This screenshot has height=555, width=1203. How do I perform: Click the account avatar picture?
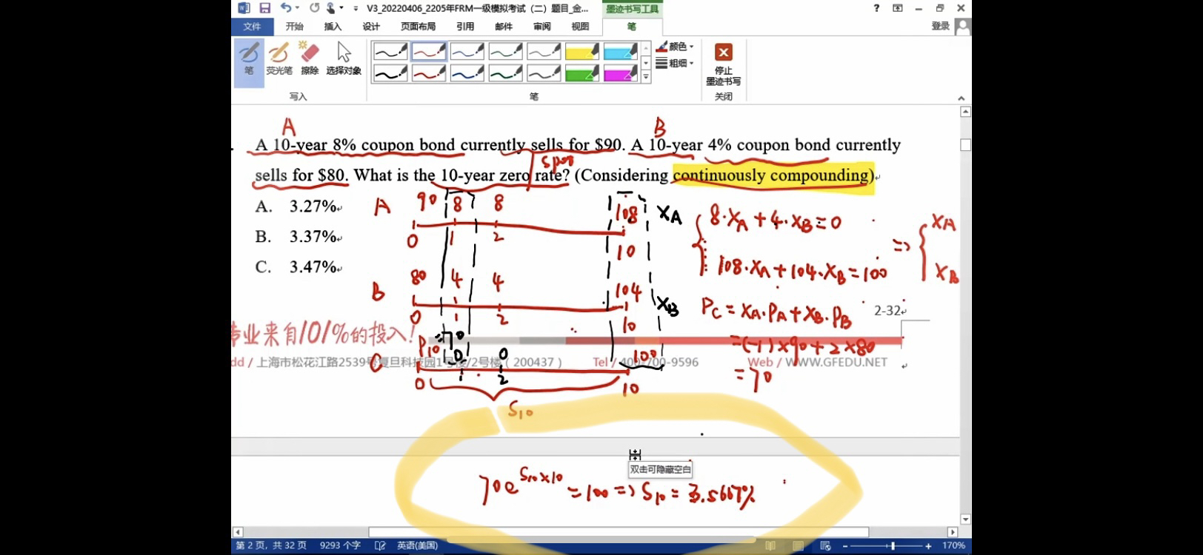pos(962,27)
